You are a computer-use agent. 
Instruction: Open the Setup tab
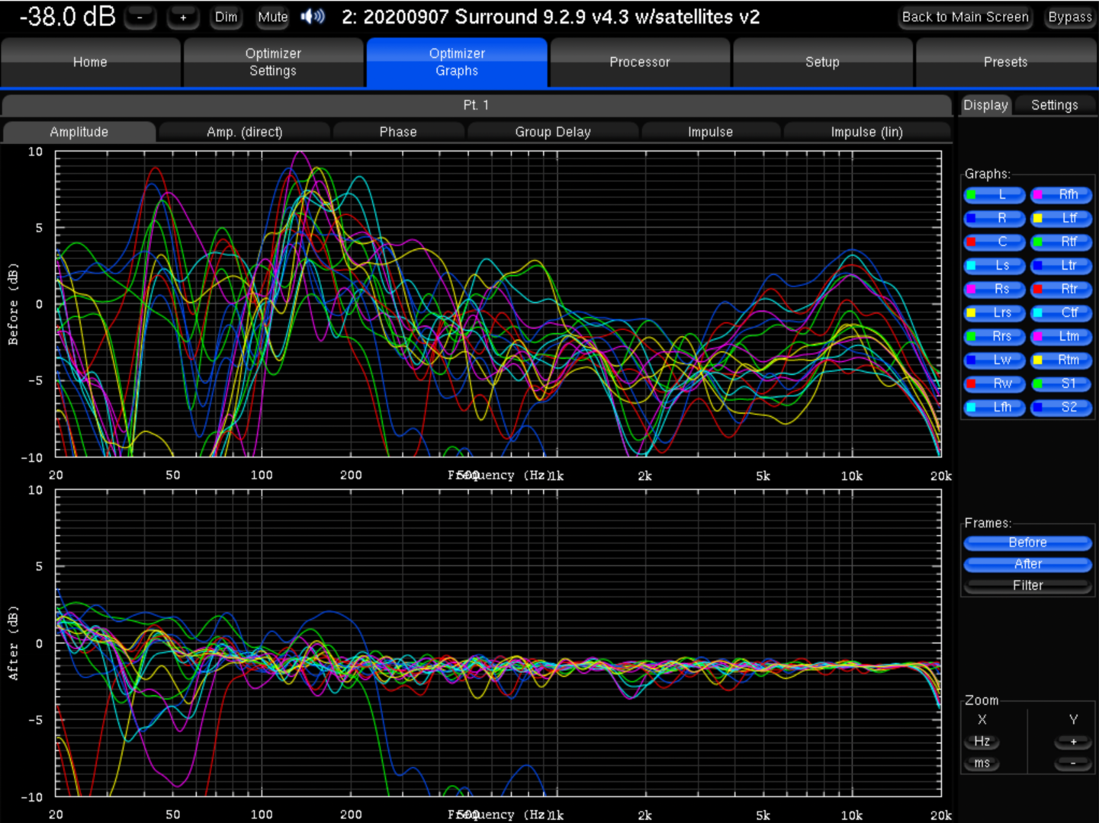(x=822, y=62)
